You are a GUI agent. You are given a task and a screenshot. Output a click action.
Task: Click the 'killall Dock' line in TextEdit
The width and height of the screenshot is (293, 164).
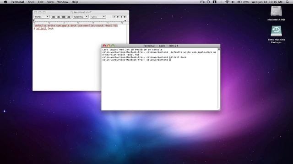[x=43, y=29]
